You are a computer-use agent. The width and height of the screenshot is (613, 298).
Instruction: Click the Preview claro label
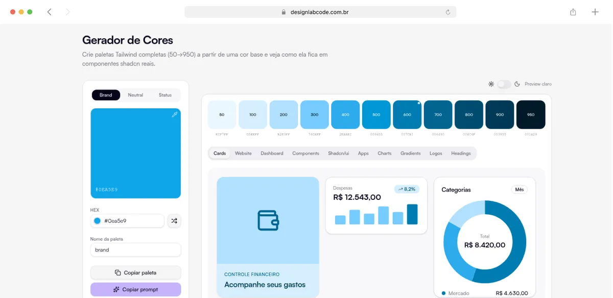click(x=538, y=84)
